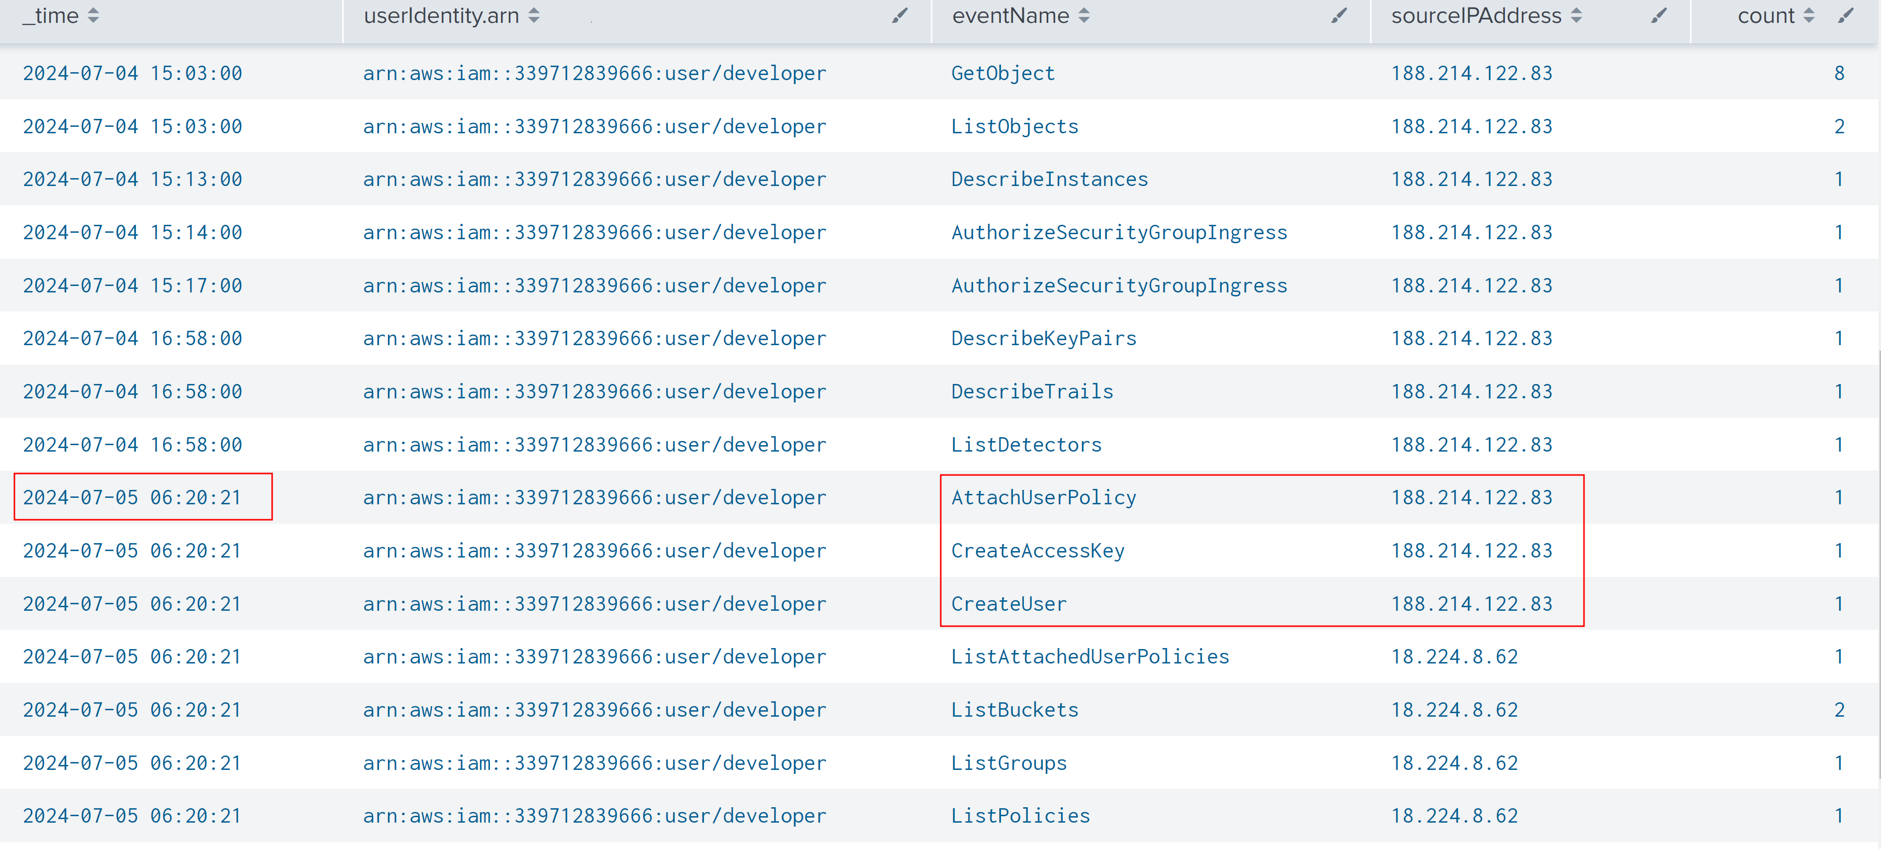1881x849 pixels.
Task: Click the CreateAccessKey event name
Action: [1038, 551]
